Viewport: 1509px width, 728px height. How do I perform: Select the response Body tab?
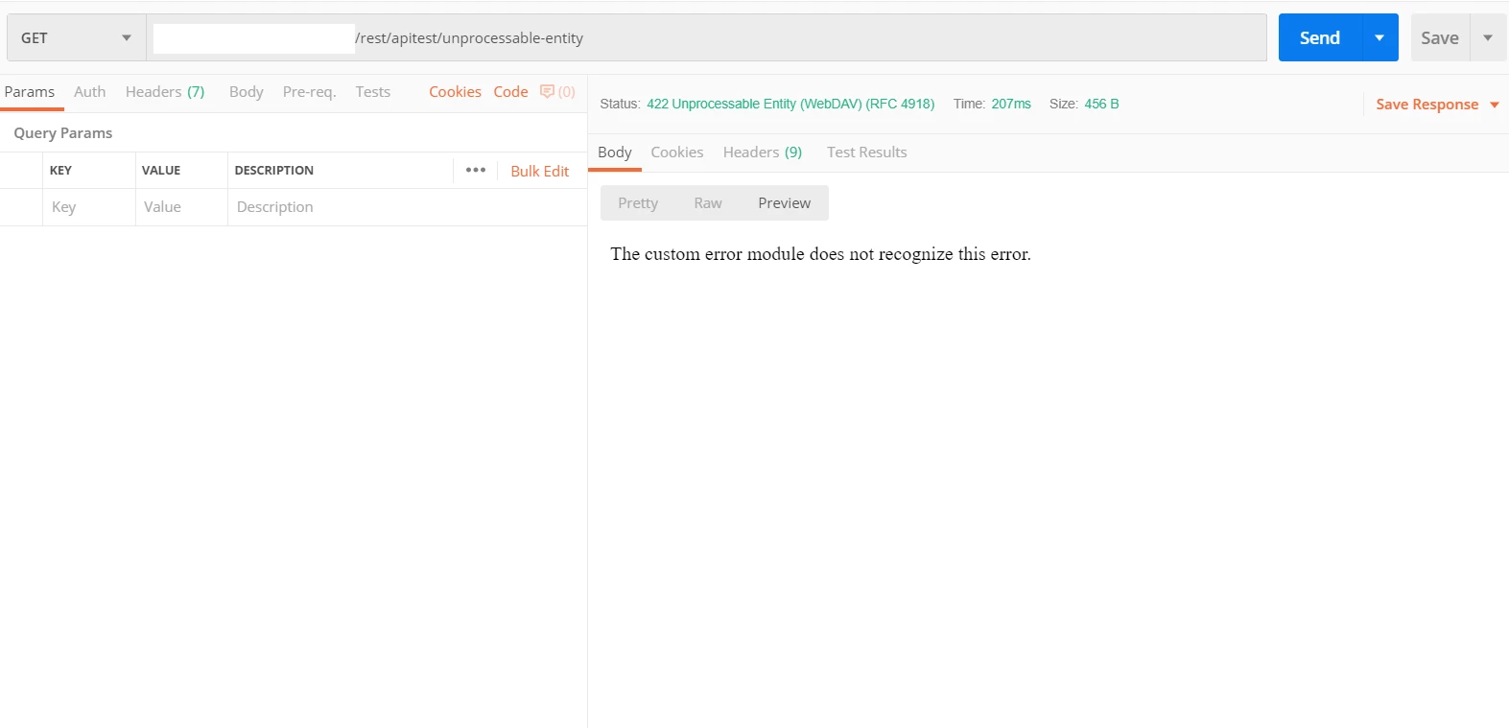615,153
